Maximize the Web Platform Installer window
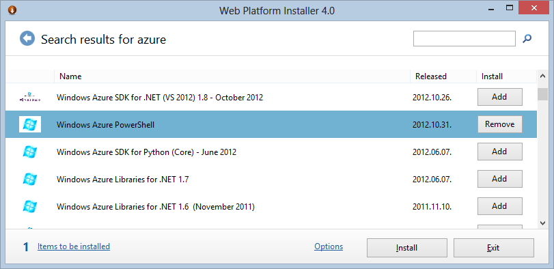Viewport: 554px width, 269px height. pos(509,8)
